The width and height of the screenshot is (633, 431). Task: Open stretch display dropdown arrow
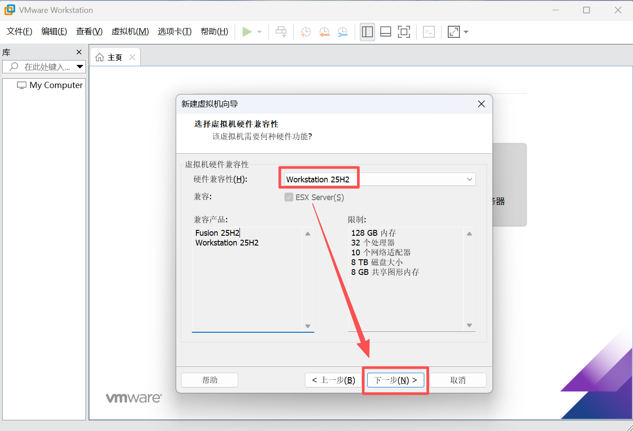pyautogui.click(x=466, y=32)
